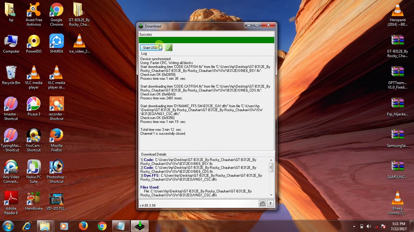Click 'Channel 1 is succesfully closed.' log line
The height and width of the screenshot is (232, 414).
[163, 133]
